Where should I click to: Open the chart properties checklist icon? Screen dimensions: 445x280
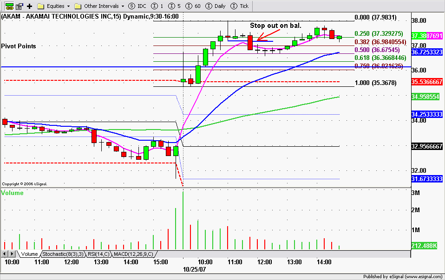(x=20, y=6)
